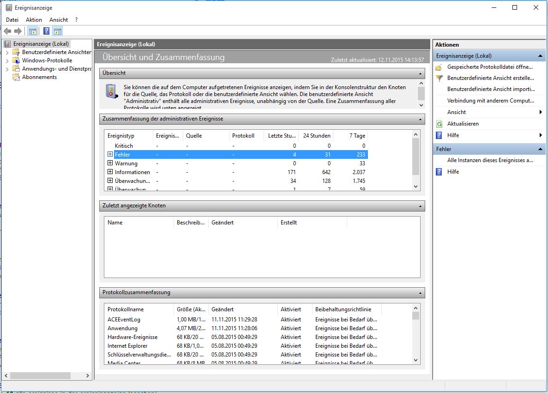Expand the Warnung event type row
This screenshot has width=548, height=393.
[110, 163]
